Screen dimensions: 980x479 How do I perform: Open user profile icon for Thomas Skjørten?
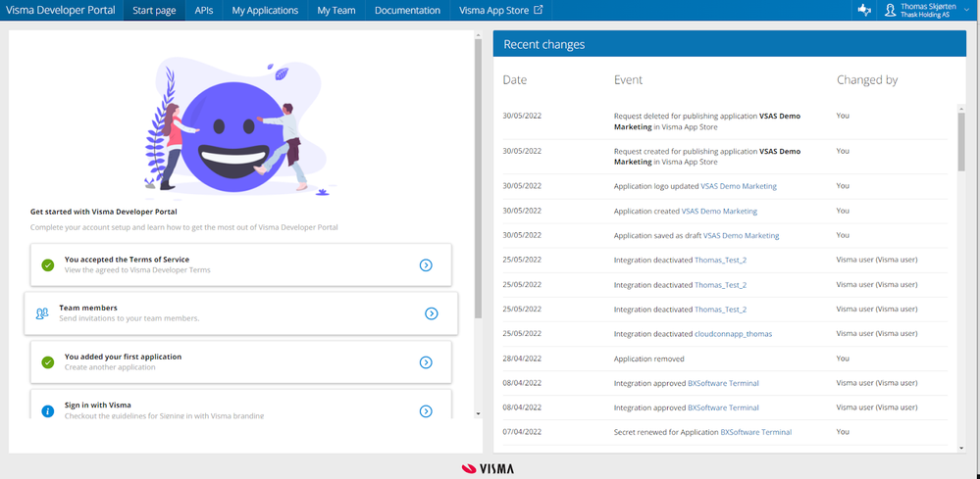[x=890, y=11]
